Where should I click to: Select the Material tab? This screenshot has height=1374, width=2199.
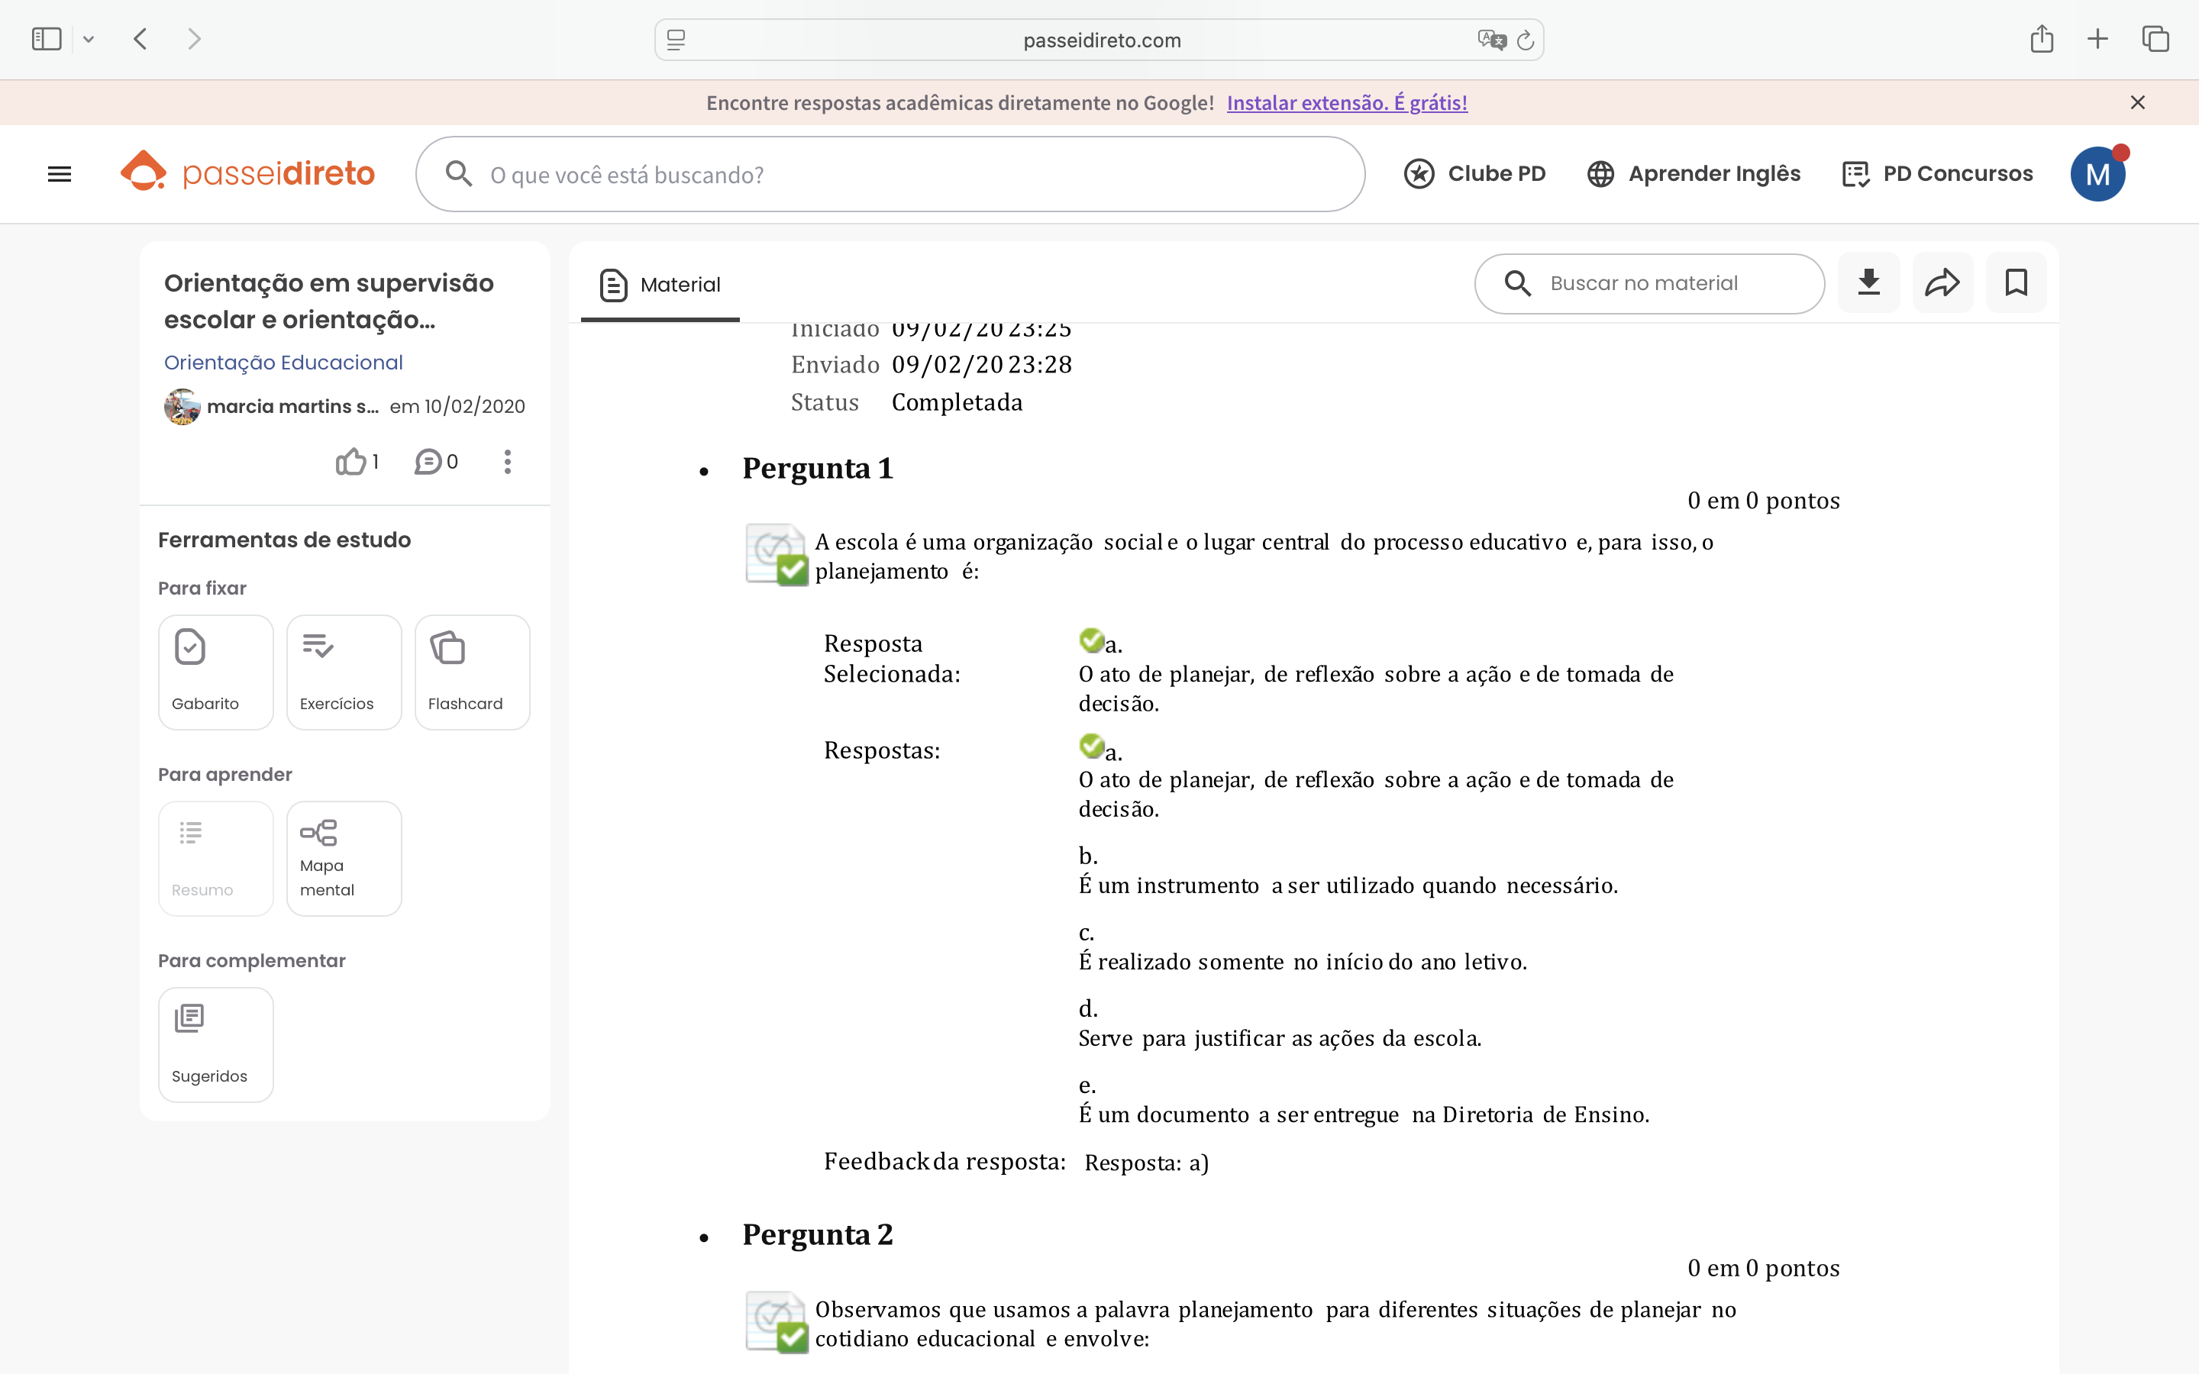tap(660, 285)
